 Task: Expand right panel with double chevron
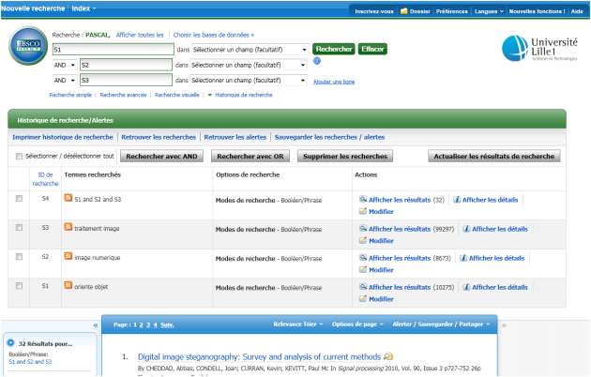pos(504,325)
